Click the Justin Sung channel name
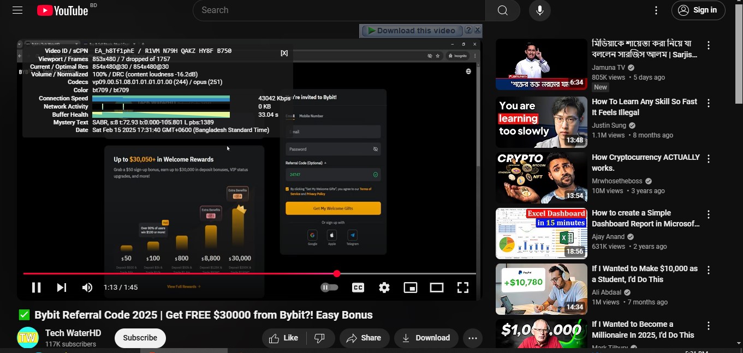 tap(609, 125)
